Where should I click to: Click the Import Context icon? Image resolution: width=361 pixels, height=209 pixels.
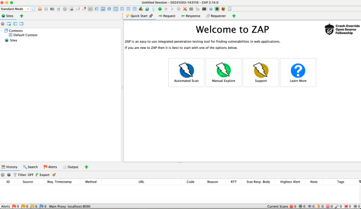point(15,23)
